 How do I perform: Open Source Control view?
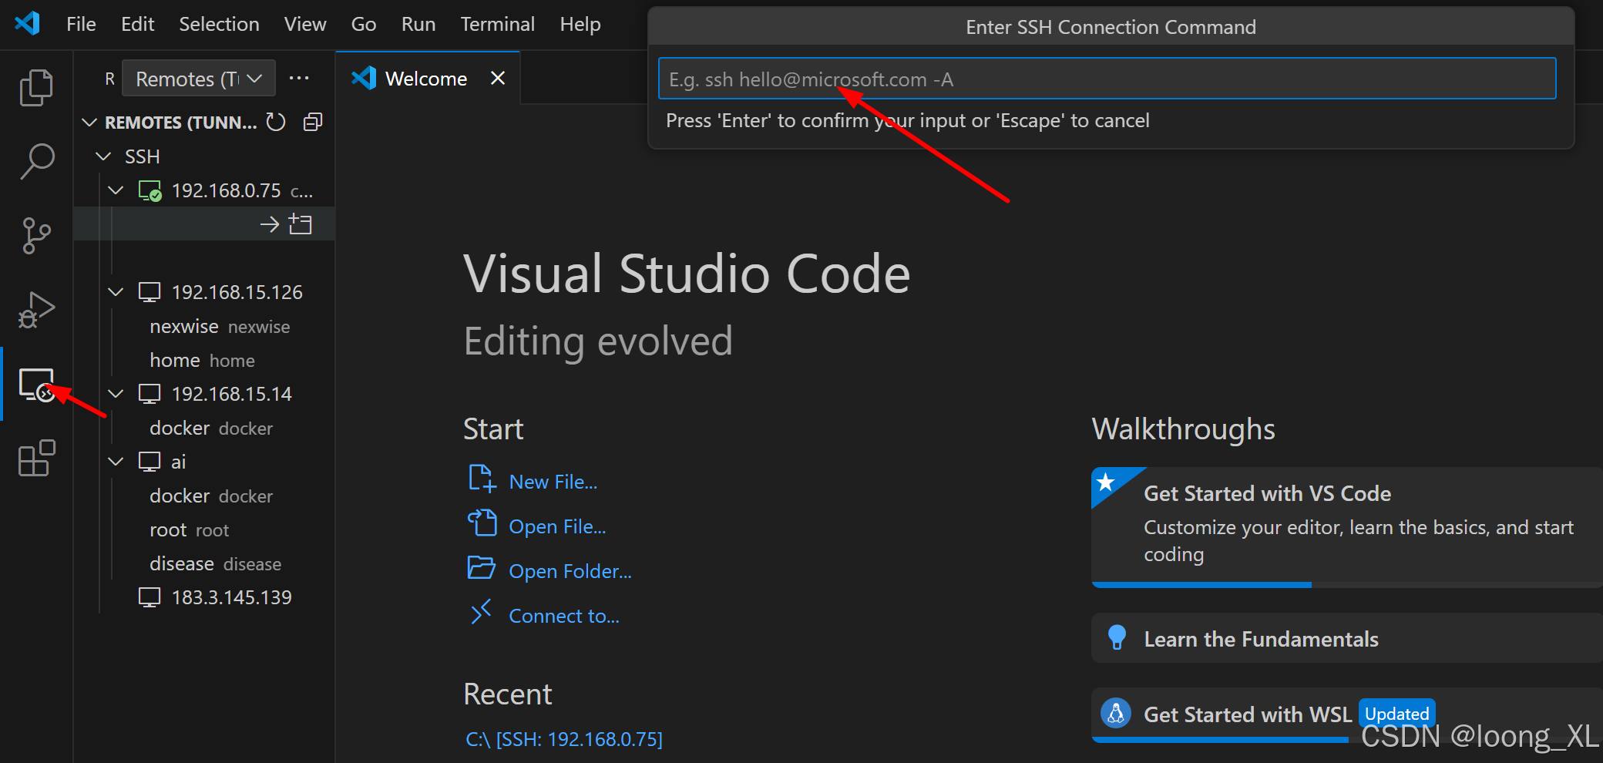pyautogui.click(x=36, y=235)
